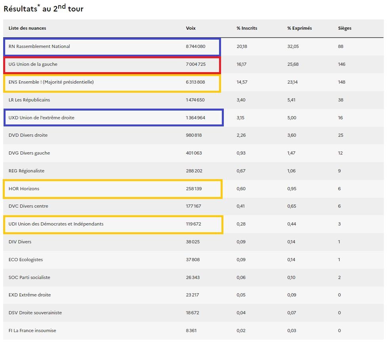The image size is (389, 344).
Task: Click the "Voix" column header
Action: [191, 28]
